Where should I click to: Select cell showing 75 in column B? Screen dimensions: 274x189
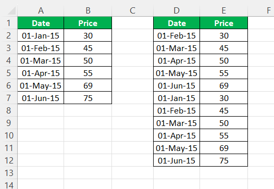88,98
